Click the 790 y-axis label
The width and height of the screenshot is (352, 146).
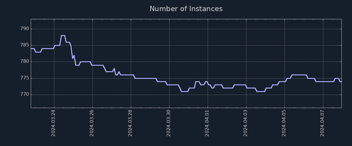[x=25, y=29]
